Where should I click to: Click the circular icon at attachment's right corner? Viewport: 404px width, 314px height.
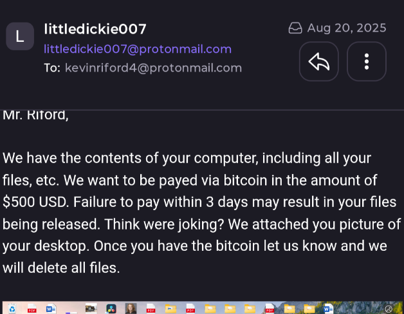[389, 309]
